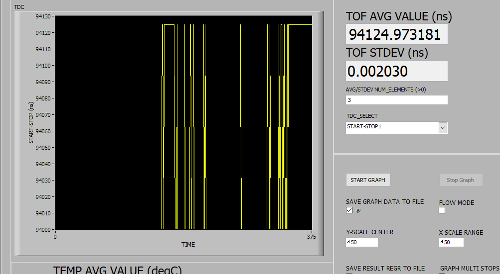Open the TDC_SELECT dropdown arrow
This screenshot has width=500, height=274.
coord(443,128)
